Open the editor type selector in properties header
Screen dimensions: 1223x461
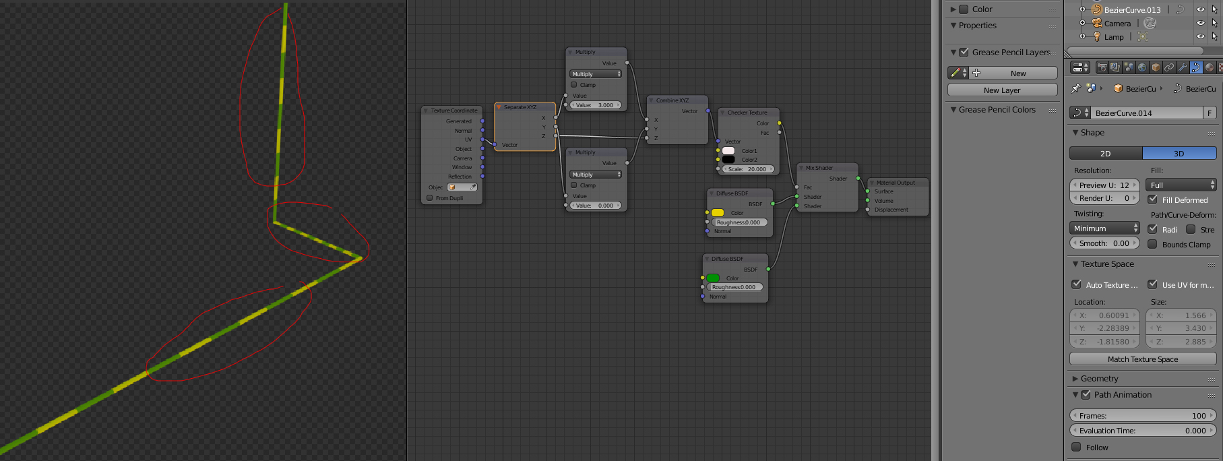tap(1080, 67)
